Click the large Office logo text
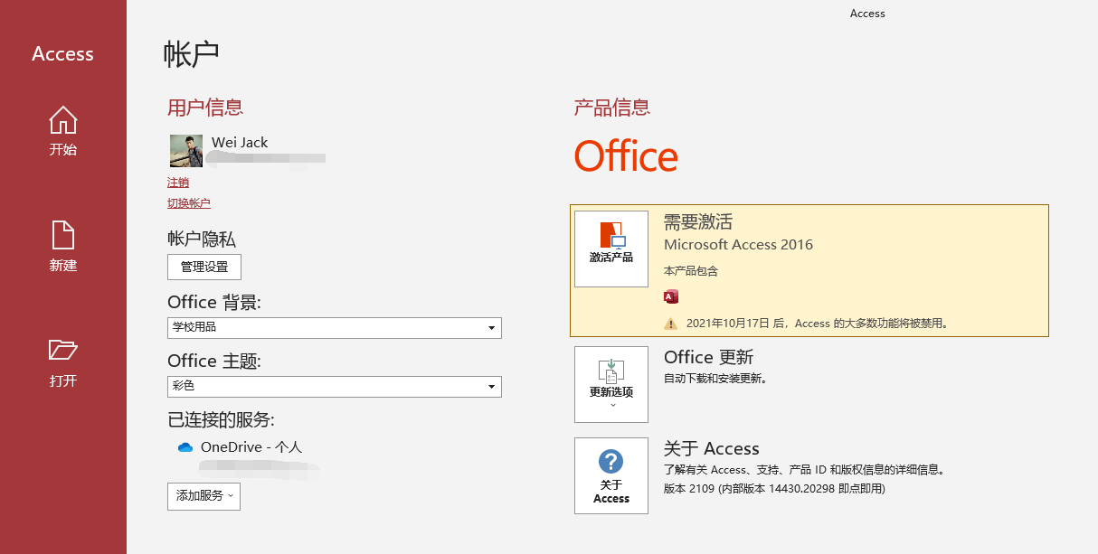This screenshot has height=554, width=1098. click(626, 156)
